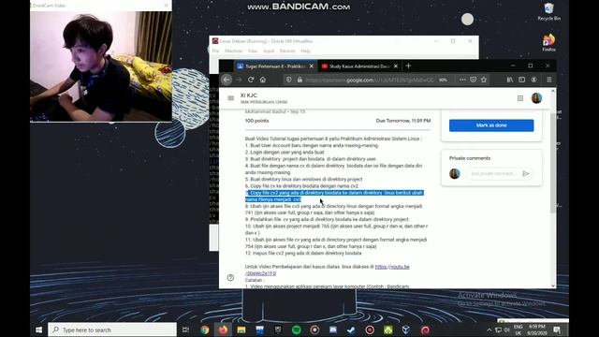599x337 pixels.
Task: Click step '12. Hapus file cv2' line
Action: pos(303,253)
